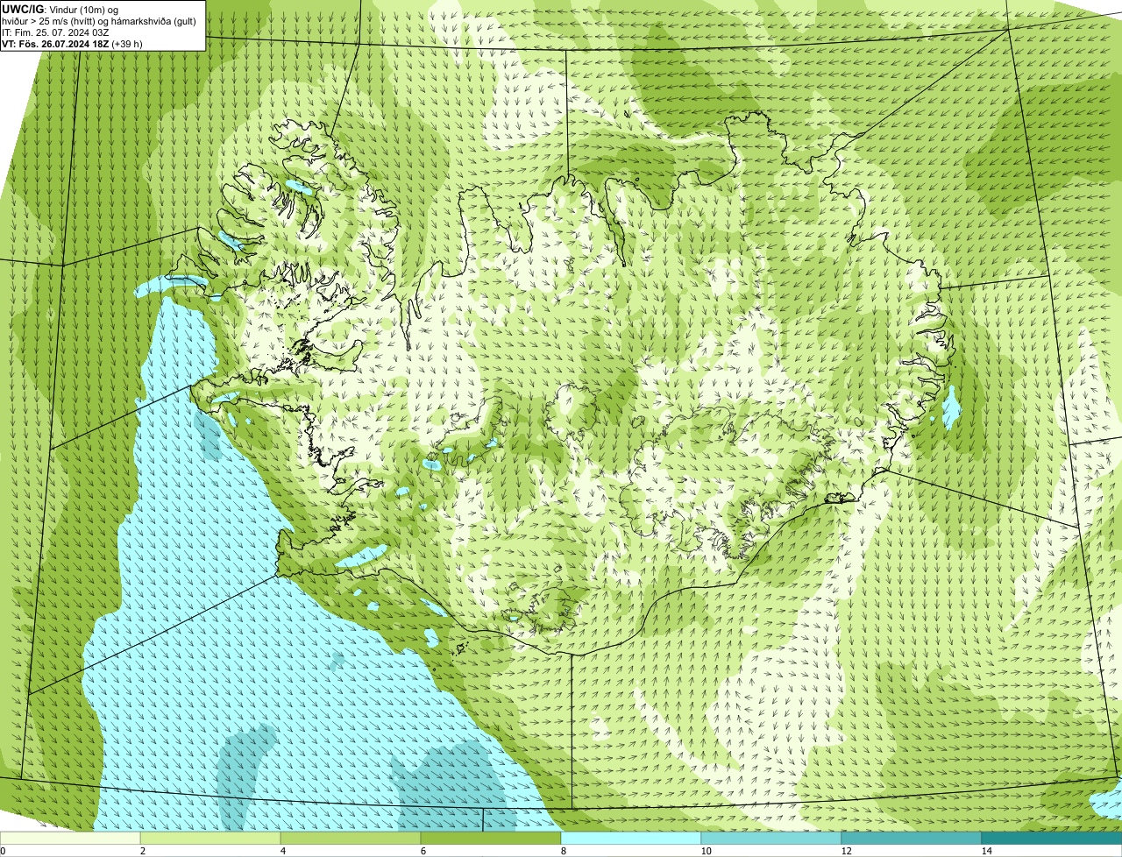Select the 6–8 m/s darker green colorbar segment
This screenshot has height=857, width=1122.
[491, 839]
